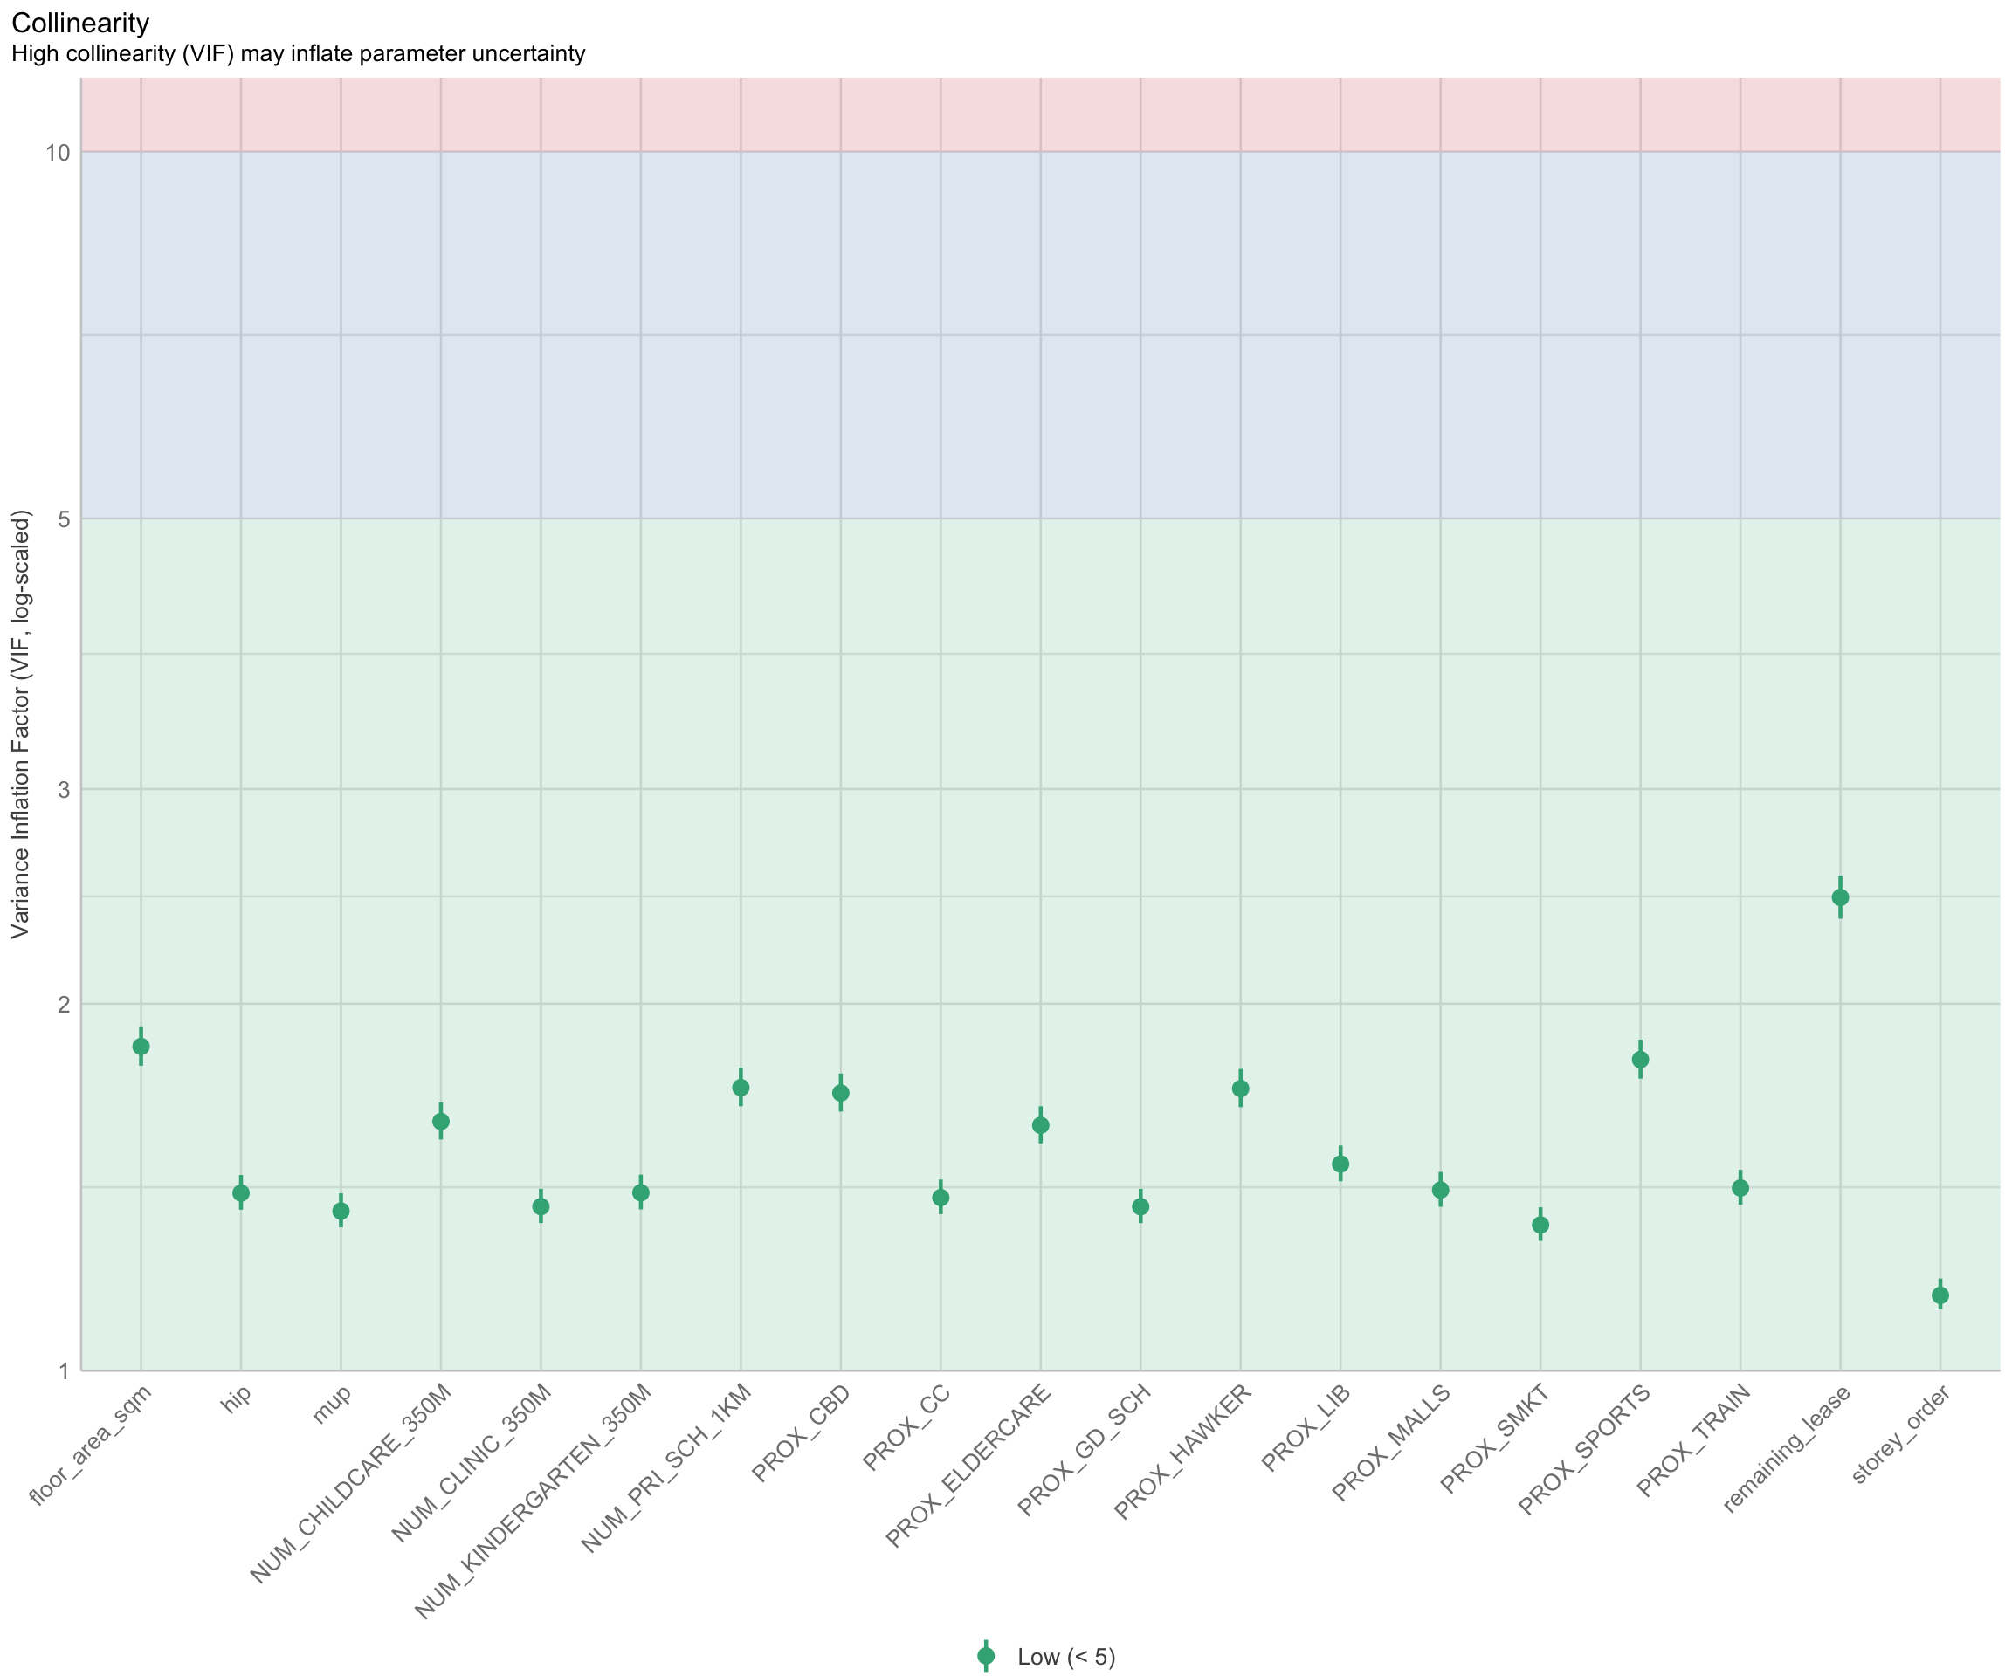Click the PROX_ELDERCARE x-axis label

click(970, 1466)
